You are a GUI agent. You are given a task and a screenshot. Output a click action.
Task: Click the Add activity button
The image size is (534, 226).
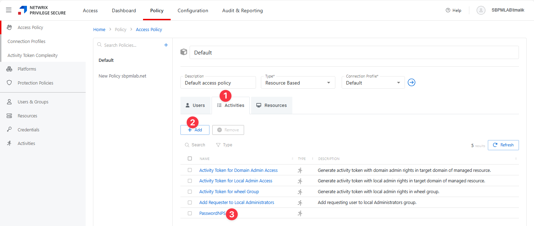(x=195, y=130)
